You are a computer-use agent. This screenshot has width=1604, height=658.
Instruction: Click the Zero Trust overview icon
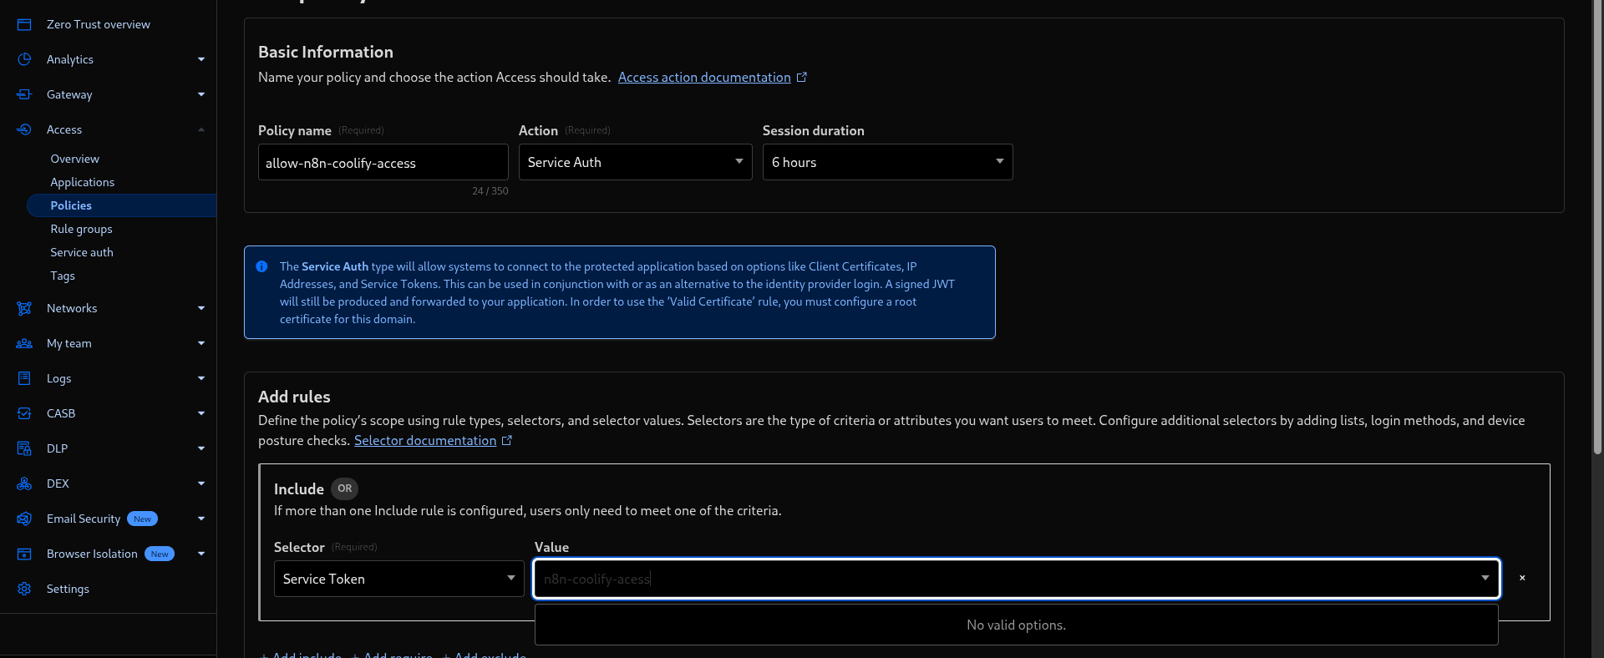24,25
